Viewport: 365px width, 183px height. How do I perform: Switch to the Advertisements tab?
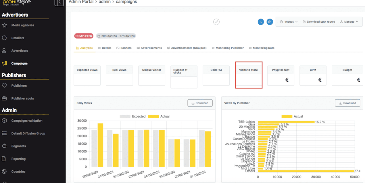point(149,48)
